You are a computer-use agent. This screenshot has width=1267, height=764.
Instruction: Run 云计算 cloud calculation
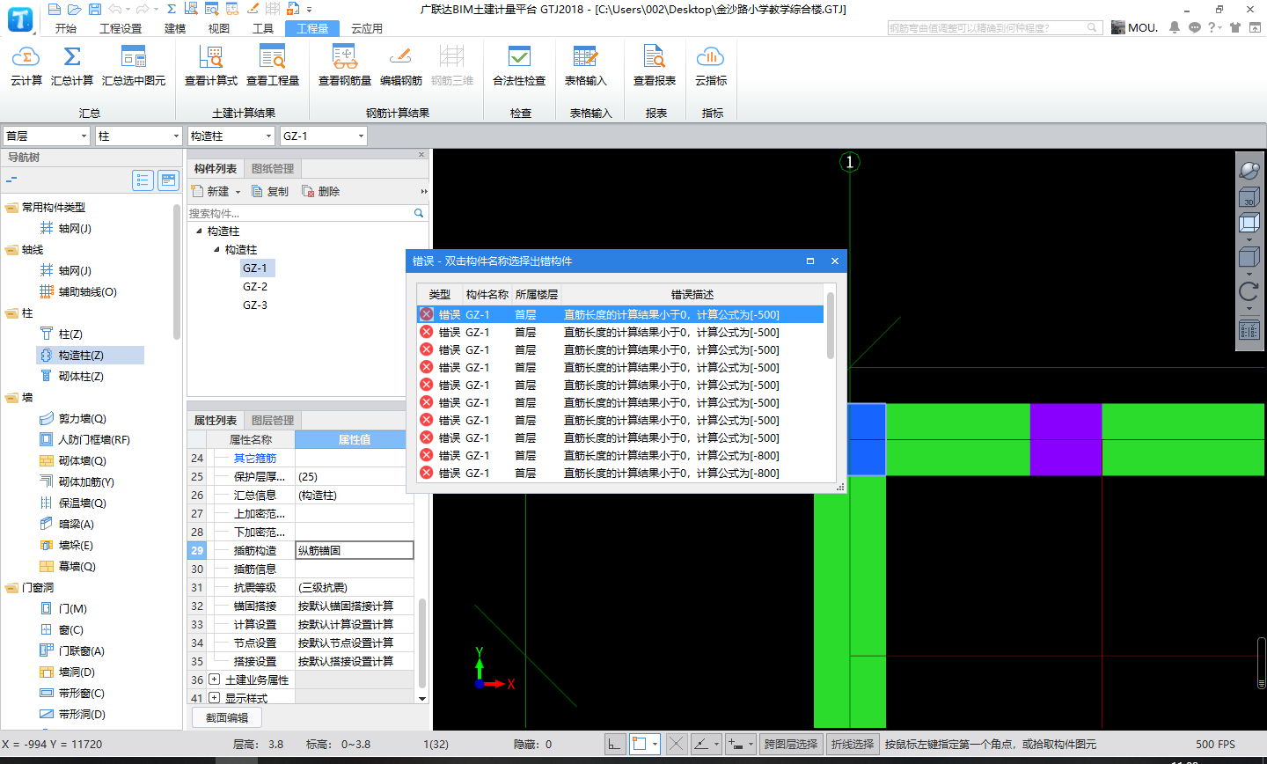26,66
